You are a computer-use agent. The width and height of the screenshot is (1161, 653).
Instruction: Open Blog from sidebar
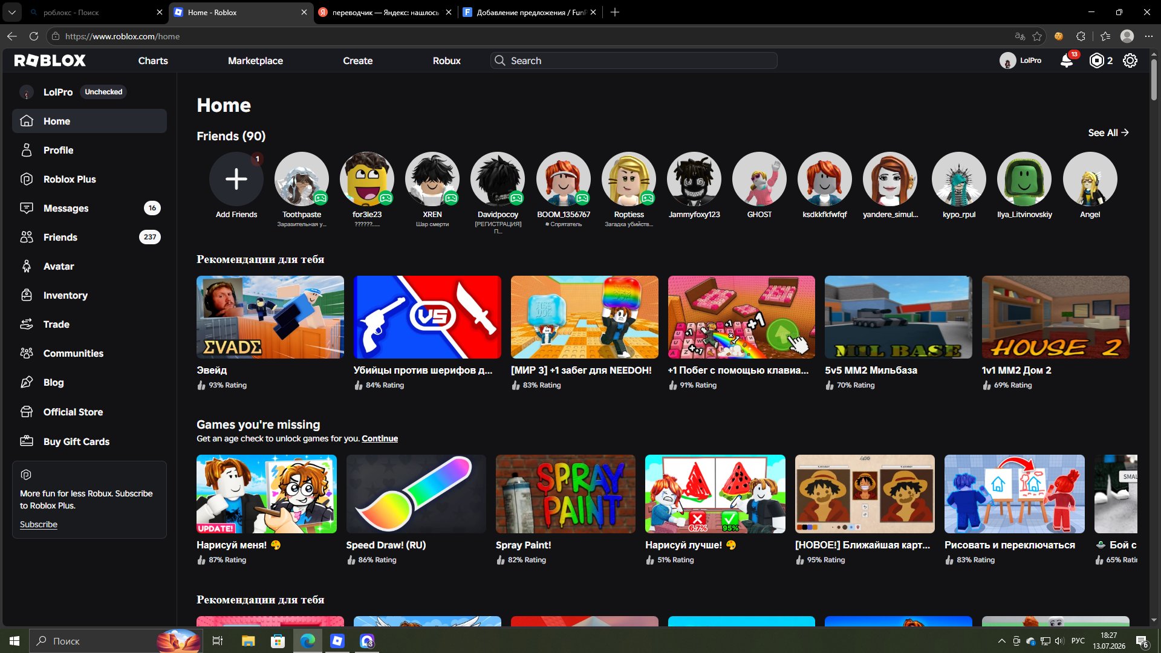pyautogui.click(x=89, y=382)
